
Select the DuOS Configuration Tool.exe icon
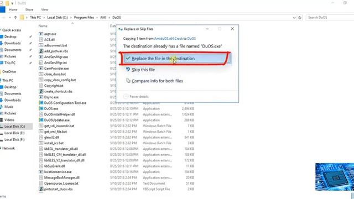tap(41, 103)
